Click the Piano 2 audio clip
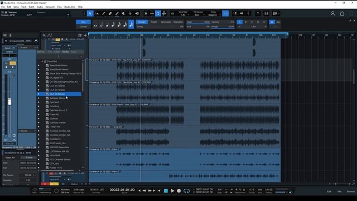Screen dimensions: 357x201 point(185,176)
